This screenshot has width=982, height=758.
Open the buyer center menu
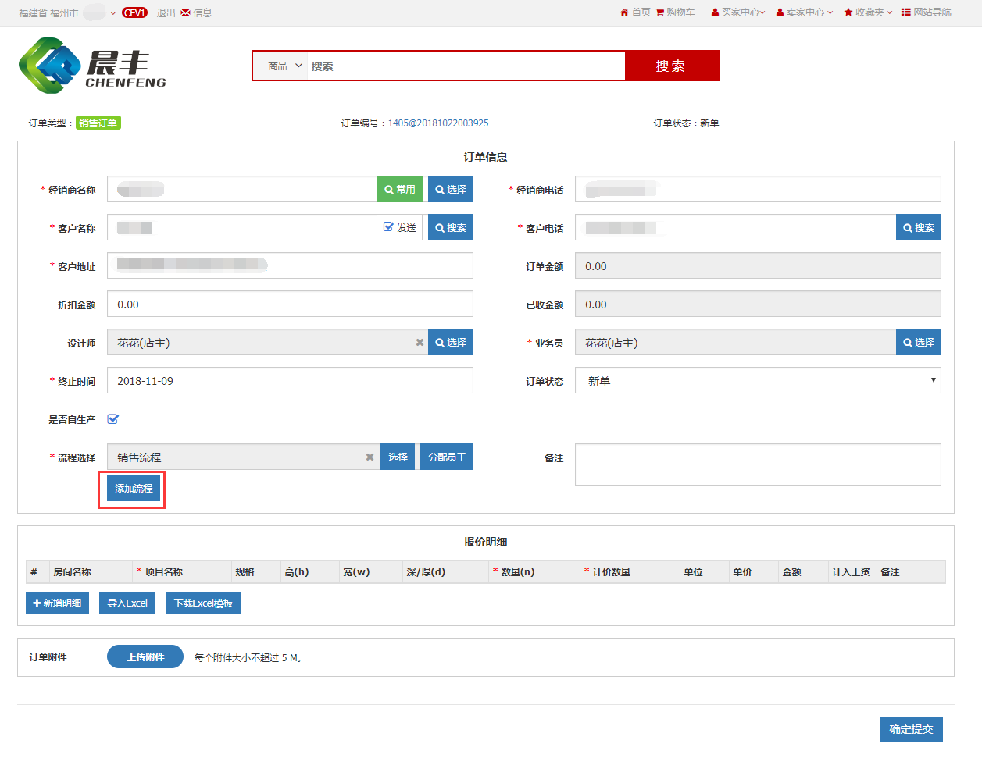tap(737, 12)
